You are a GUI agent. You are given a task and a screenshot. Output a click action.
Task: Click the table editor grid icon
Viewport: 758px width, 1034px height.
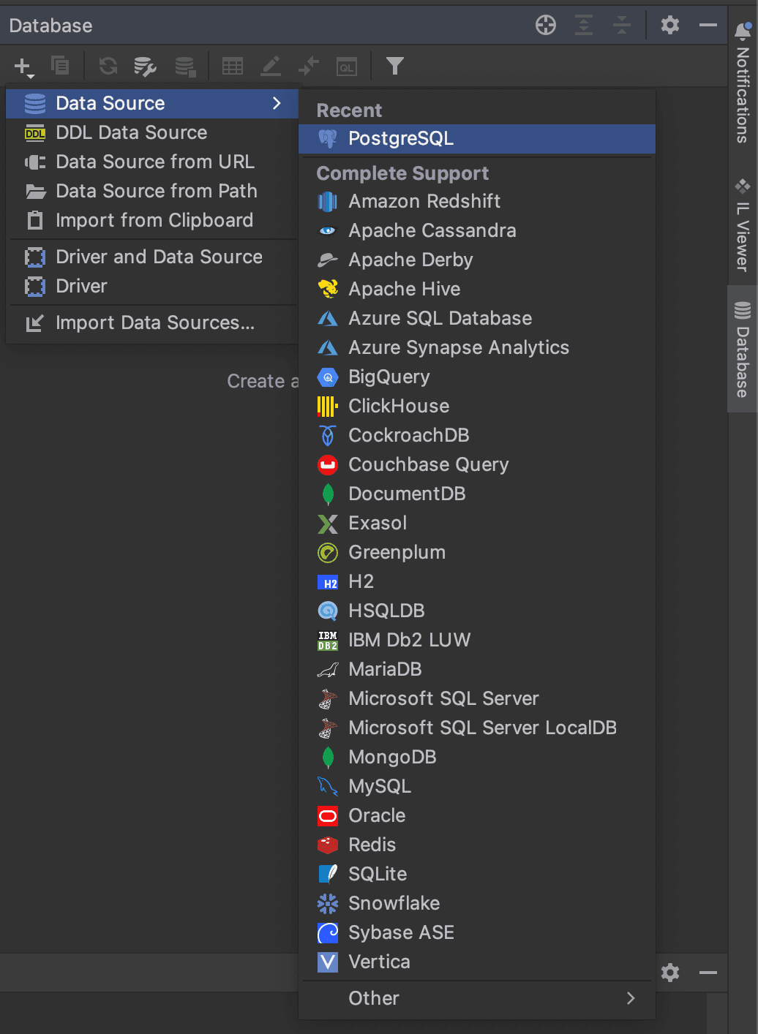(233, 67)
